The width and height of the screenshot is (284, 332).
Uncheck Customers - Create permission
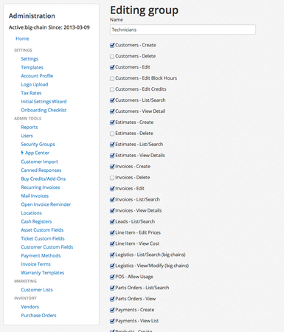tap(112, 45)
